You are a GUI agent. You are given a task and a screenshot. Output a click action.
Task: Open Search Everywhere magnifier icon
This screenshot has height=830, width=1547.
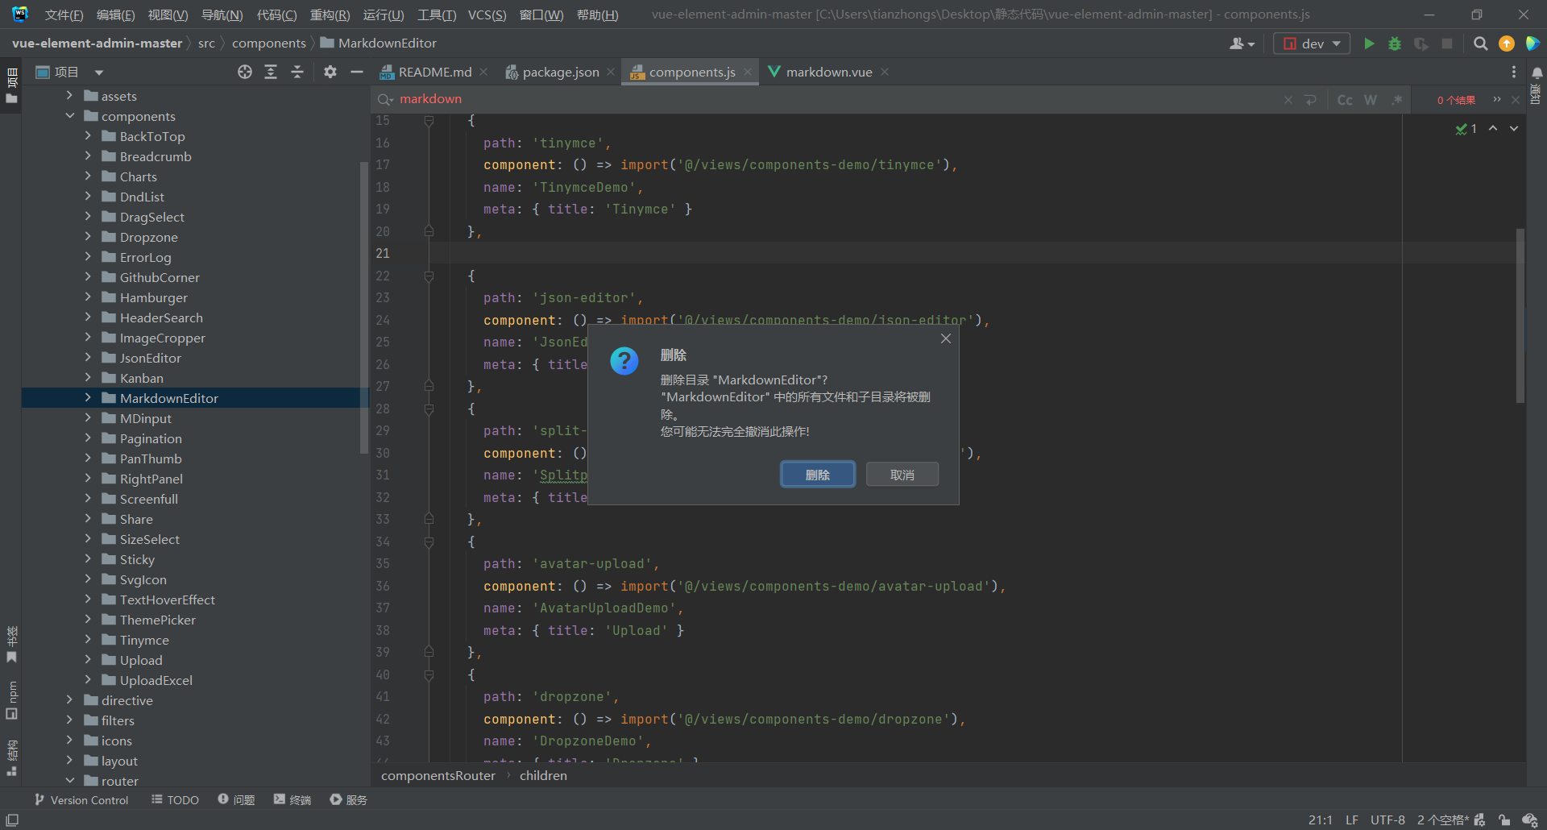tap(1480, 44)
